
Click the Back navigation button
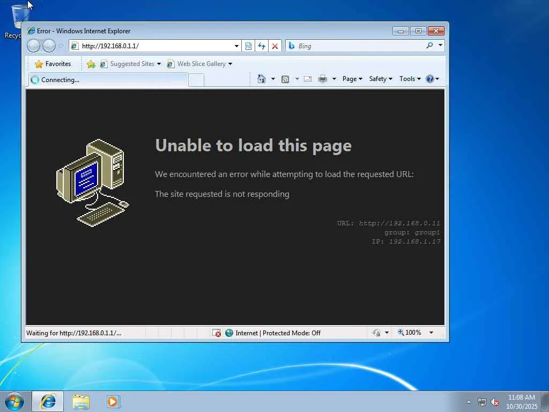[x=34, y=46]
